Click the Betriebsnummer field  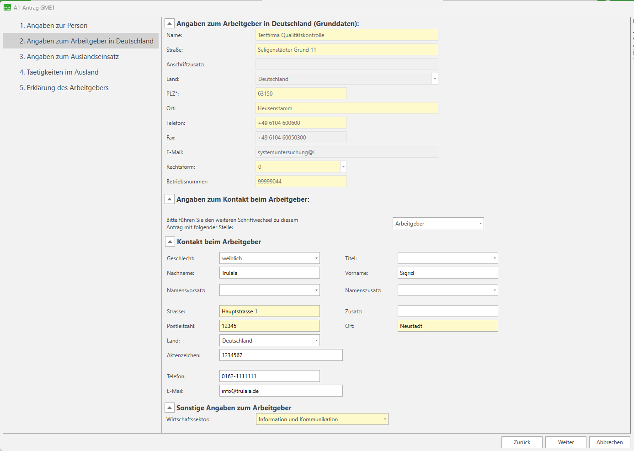tap(301, 182)
